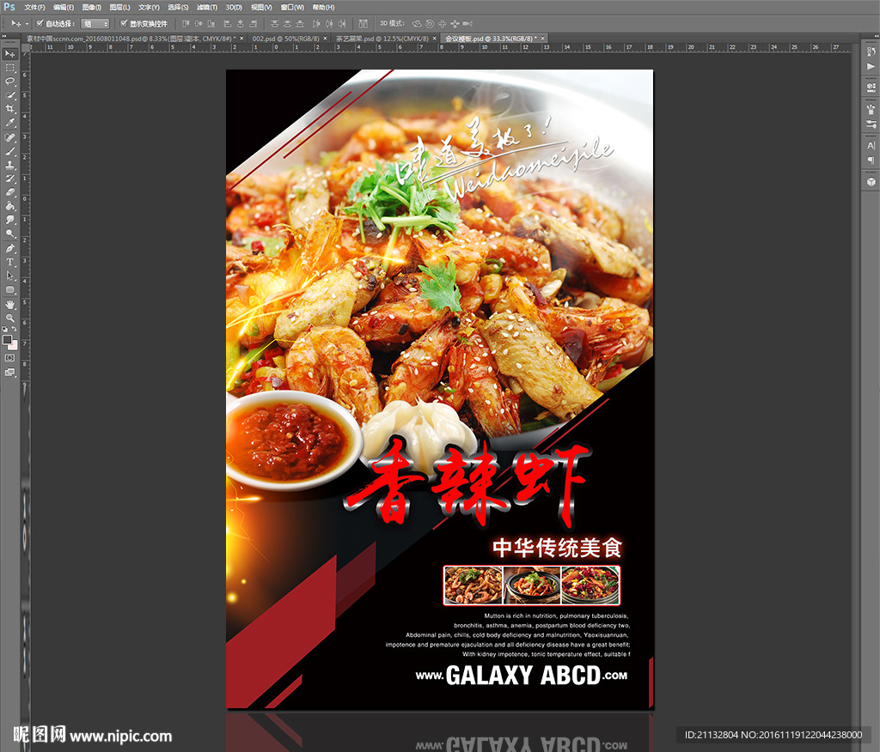The height and width of the screenshot is (752, 880).
Task: Open the Properties panel icon
Action: click(871, 88)
